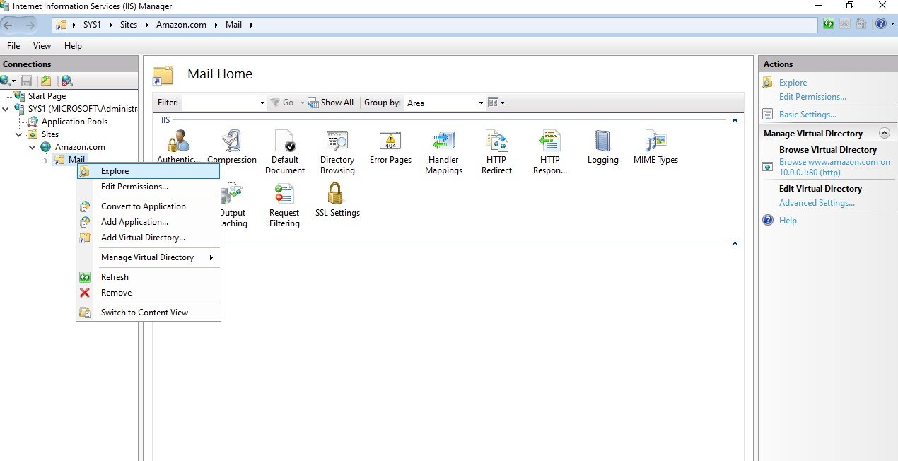Screen dimensions: 898x461
Task: Select Application Pools tree item
Action: [74, 122]
